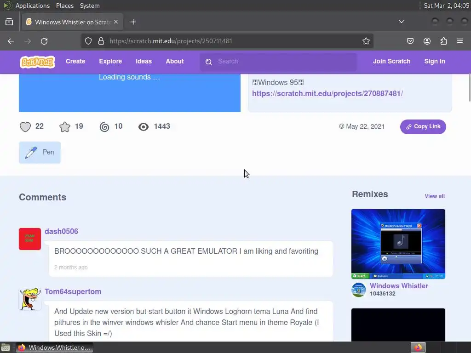Click the clock in top panel
The width and height of the screenshot is (471, 353).
coord(446,6)
